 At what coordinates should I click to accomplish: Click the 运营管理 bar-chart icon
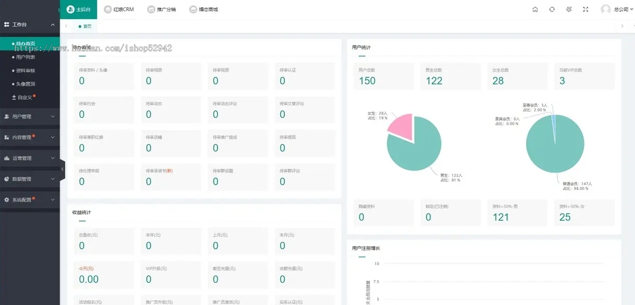click(x=6, y=158)
